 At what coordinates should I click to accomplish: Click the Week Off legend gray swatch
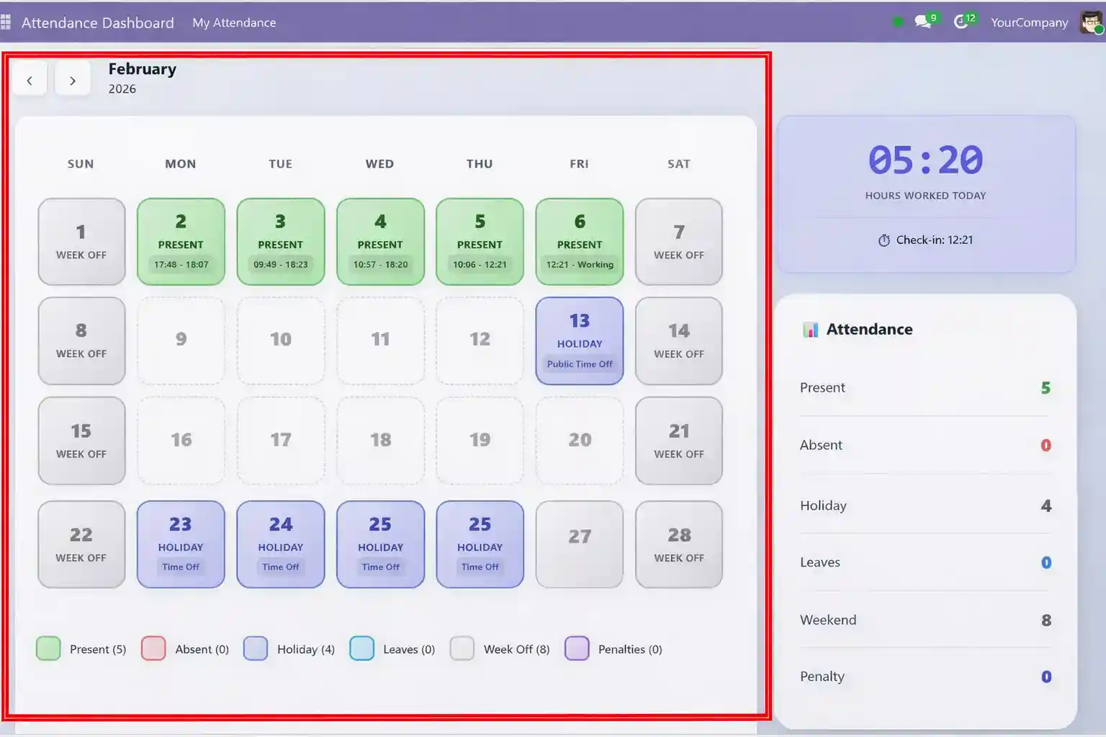462,648
